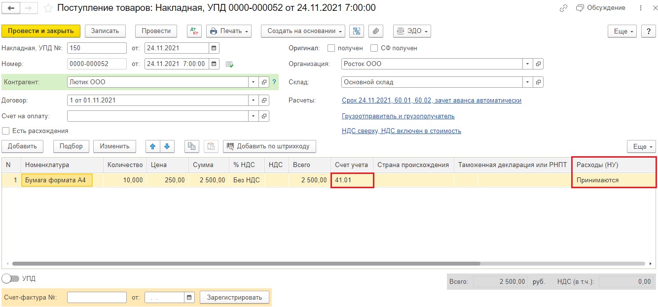Viewport: 658px width, 307px height.
Task: Tick the СФ получен checkbox
Action: [x=374, y=48]
